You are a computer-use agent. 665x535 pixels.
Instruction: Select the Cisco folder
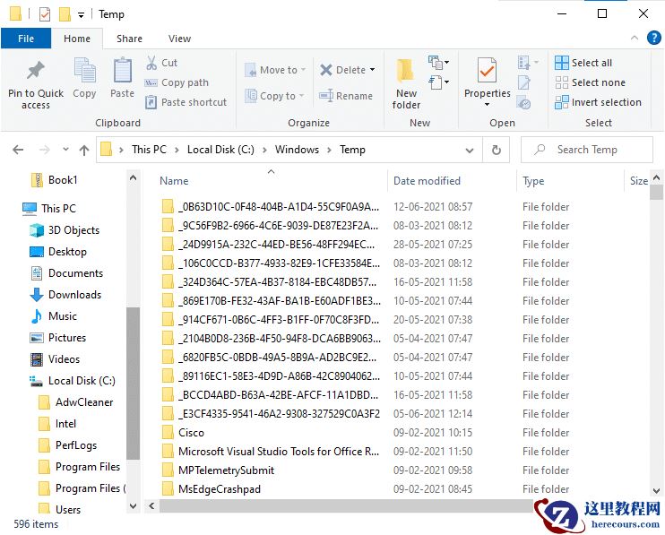pyautogui.click(x=182, y=433)
